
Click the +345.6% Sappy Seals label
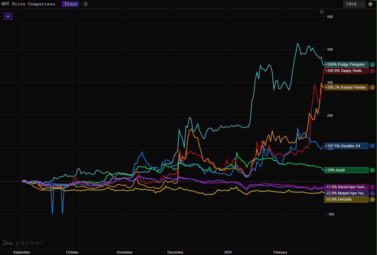pyautogui.click(x=346, y=71)
